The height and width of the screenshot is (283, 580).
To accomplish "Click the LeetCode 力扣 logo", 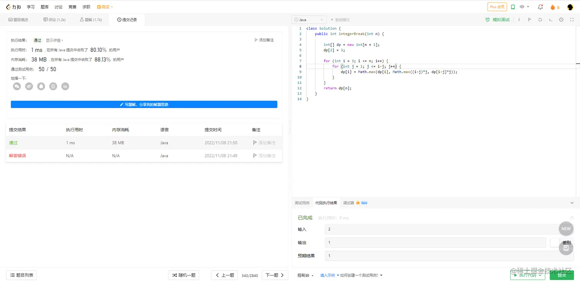I will point(13,7).
